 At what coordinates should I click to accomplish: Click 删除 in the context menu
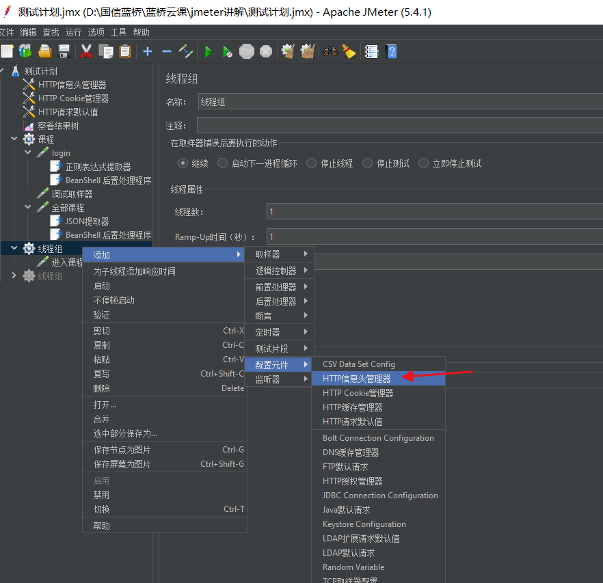pos(165,388)
